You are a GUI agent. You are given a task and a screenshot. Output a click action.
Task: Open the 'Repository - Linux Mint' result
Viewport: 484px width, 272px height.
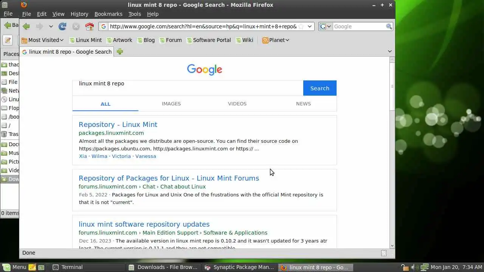118,125
